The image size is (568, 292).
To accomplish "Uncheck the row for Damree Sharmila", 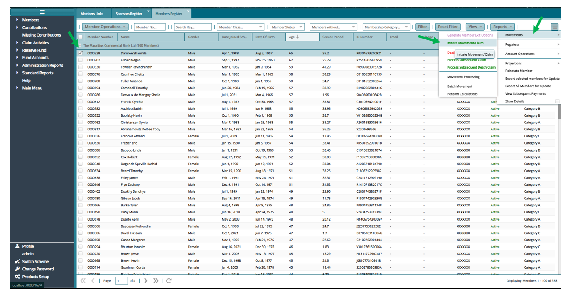I will pos(80,53).
